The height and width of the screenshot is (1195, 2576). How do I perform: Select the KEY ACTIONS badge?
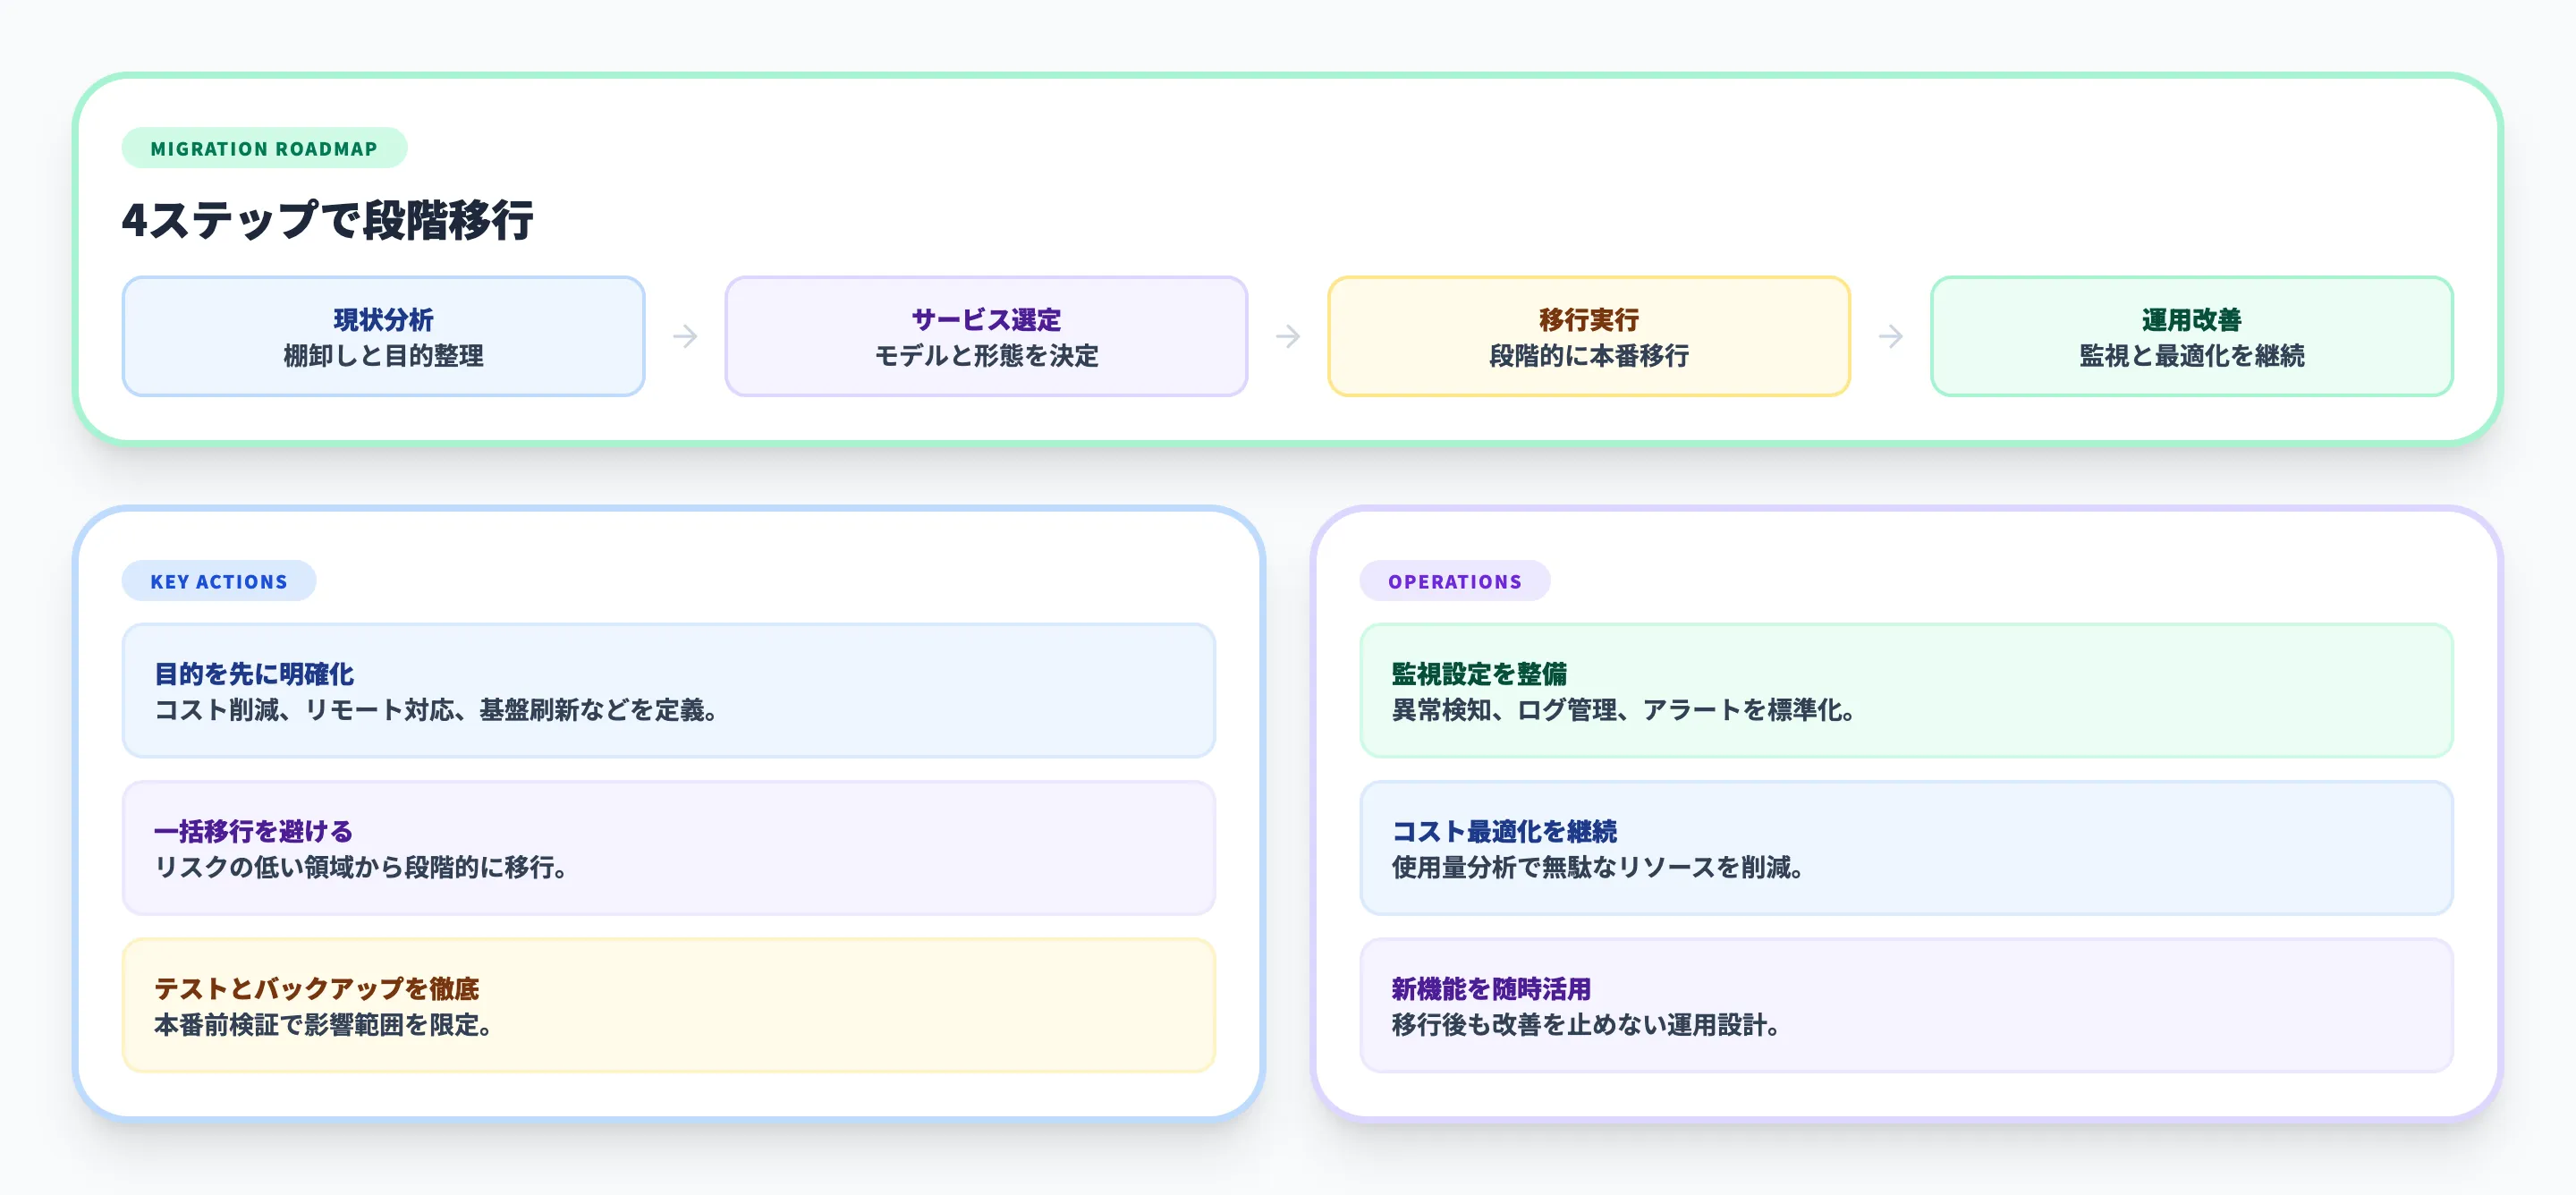(219, 580)
